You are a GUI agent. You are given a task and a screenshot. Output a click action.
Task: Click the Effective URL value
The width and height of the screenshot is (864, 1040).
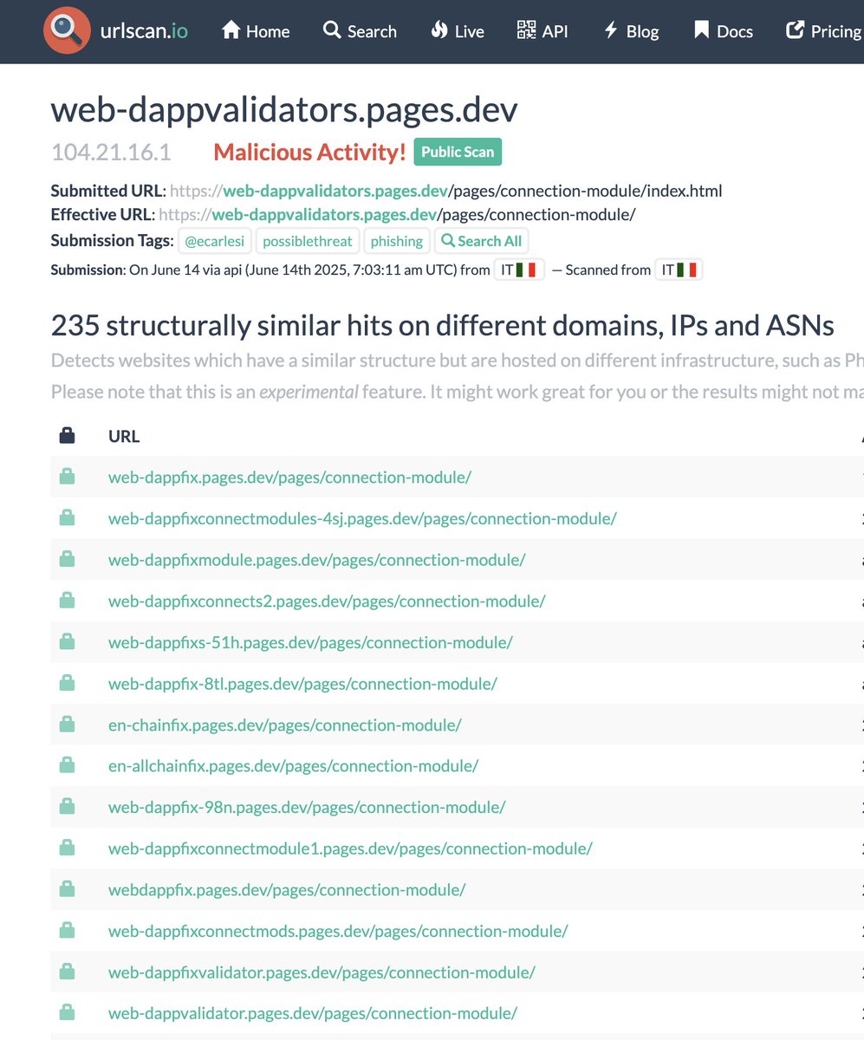pyautogui.click(x=398, y=214)
